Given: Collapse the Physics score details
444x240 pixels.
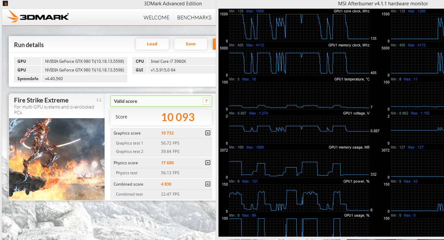Looking at the screenshot, I should (x=207, y=163).
